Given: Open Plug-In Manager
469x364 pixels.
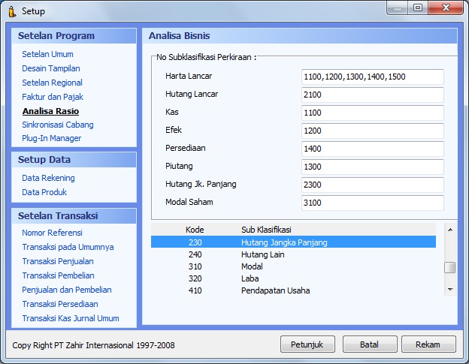Looking at the screenshot, I should tap(51, 138).
